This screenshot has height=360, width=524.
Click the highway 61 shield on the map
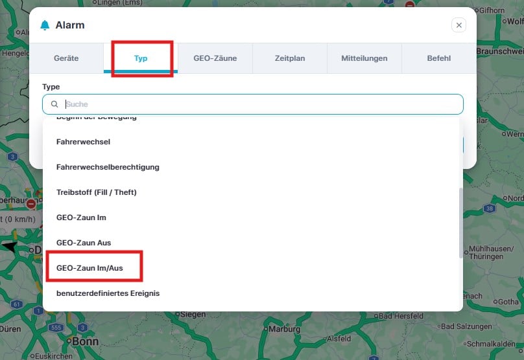tap(17, 304)
